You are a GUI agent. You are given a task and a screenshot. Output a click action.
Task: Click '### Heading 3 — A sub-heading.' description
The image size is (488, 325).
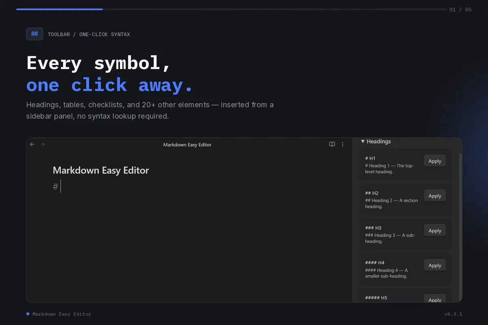click(x=390, y=238)
